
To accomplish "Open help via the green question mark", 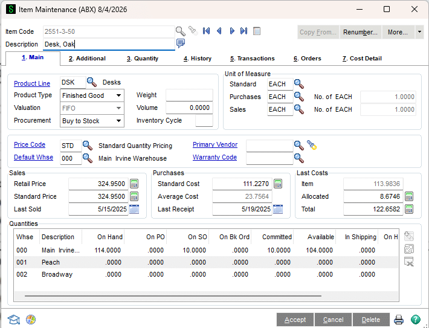I will click(x=416, y=320).
